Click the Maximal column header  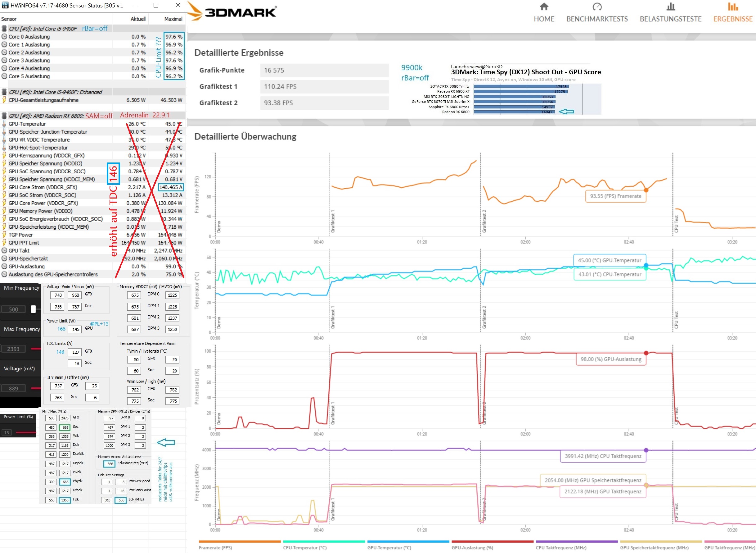173,19
